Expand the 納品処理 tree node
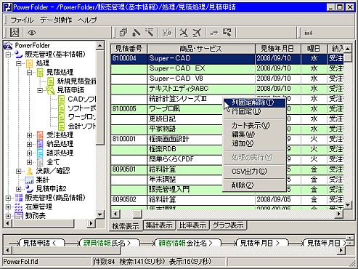The image size is (358, 269). 29,144
